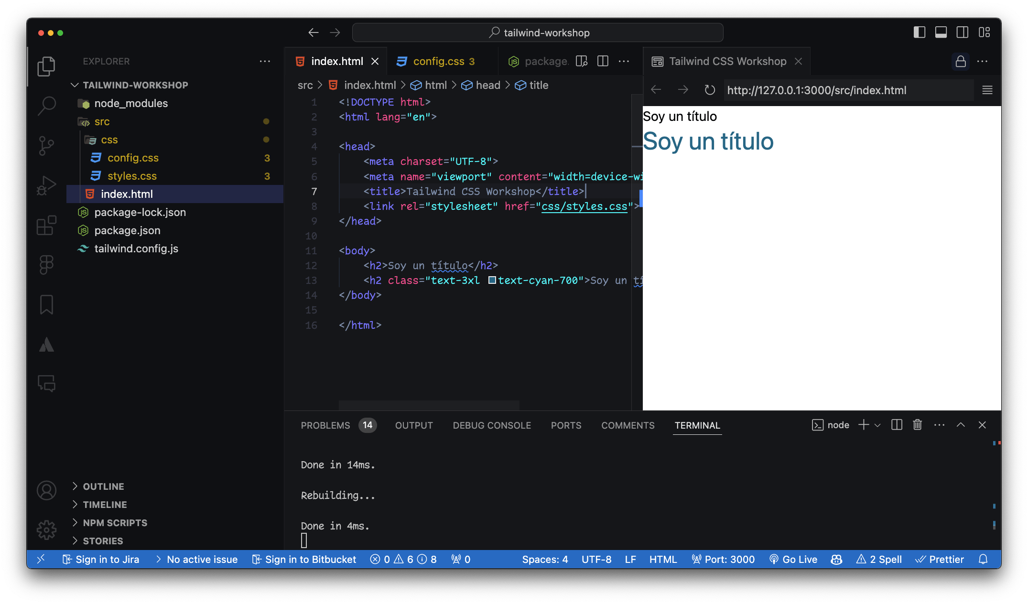Screen dimensions: 1028x604
Task: Click the text-cyan-700 color swatch
Action: pos(492,280)
